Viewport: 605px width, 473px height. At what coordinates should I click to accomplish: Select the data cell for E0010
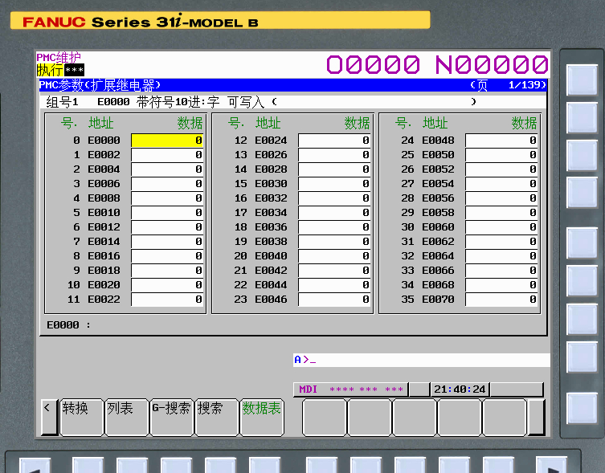coord(167,213)
